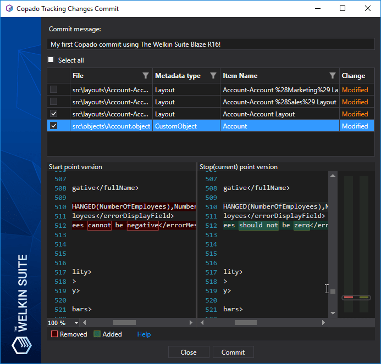Viewport: 381px width, 364px height.
Task: Open the Help link
Action: point(144,334)
